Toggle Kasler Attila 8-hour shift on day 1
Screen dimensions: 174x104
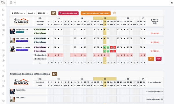coord(49,29)
